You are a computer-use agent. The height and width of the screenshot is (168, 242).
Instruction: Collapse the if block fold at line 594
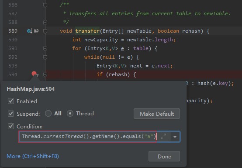(45, 75)
